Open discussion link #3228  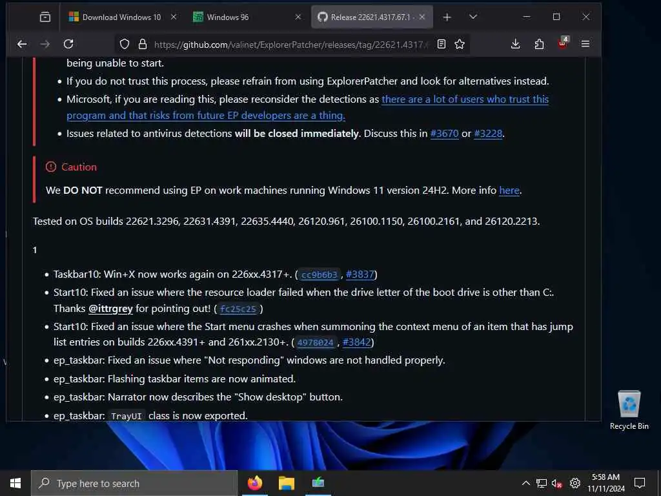(488, 134)
